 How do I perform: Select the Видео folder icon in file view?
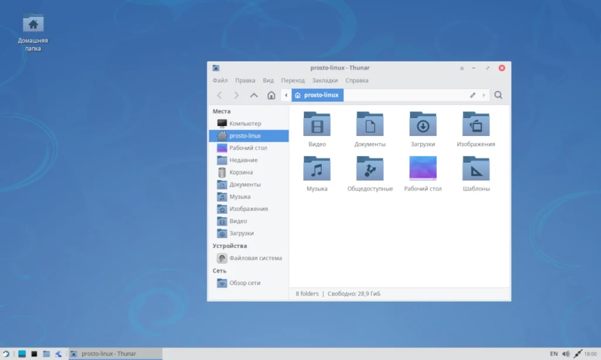tap(316, 124)
